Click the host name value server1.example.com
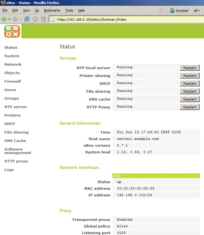The image size is (204, 235). pyautogui.click(x=138, y=139)
